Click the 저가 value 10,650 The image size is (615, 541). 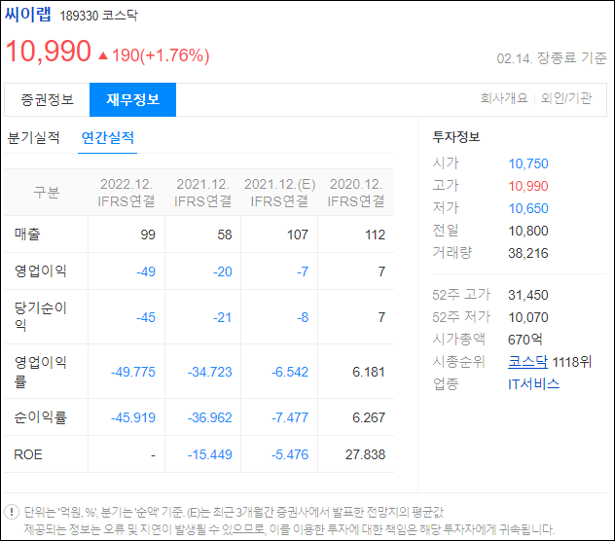point(528,208)
